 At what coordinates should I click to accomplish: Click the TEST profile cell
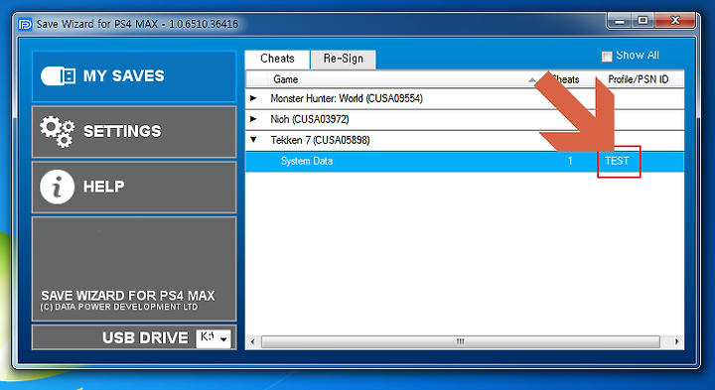point(617,162)
